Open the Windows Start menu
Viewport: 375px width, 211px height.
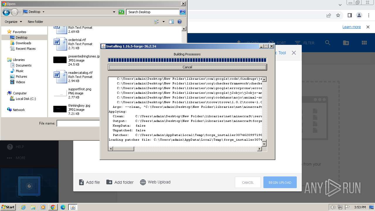(8, 207)
